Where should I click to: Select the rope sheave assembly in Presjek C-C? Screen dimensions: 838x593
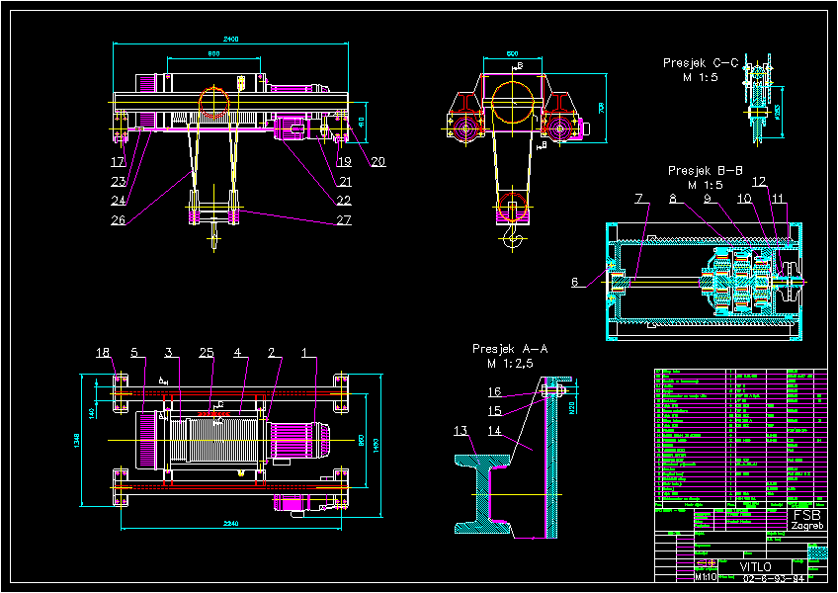pyautogui.click(x=756, y=94)
